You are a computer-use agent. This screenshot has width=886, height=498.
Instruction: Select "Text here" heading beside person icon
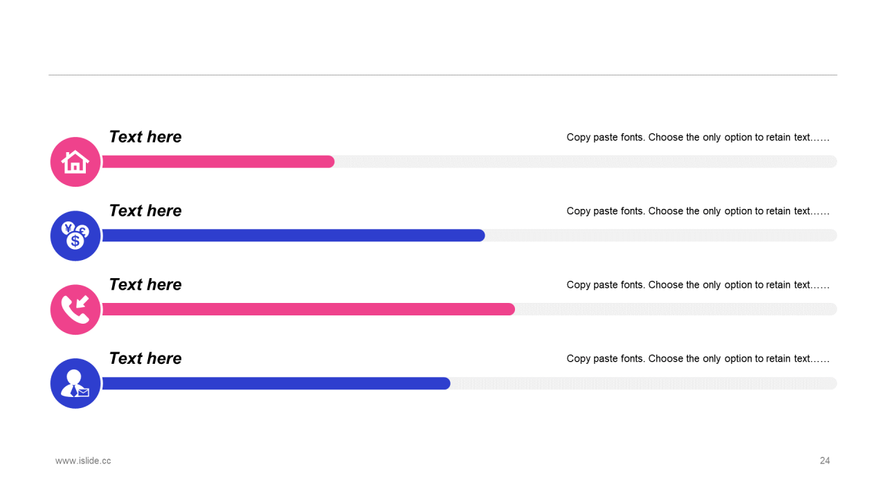point(145,358)
